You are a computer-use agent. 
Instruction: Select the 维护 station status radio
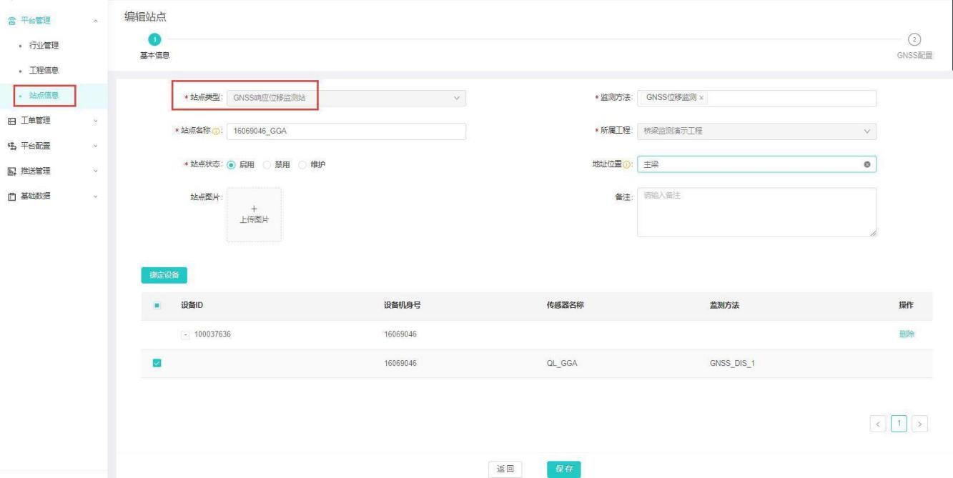coord(302,165)
